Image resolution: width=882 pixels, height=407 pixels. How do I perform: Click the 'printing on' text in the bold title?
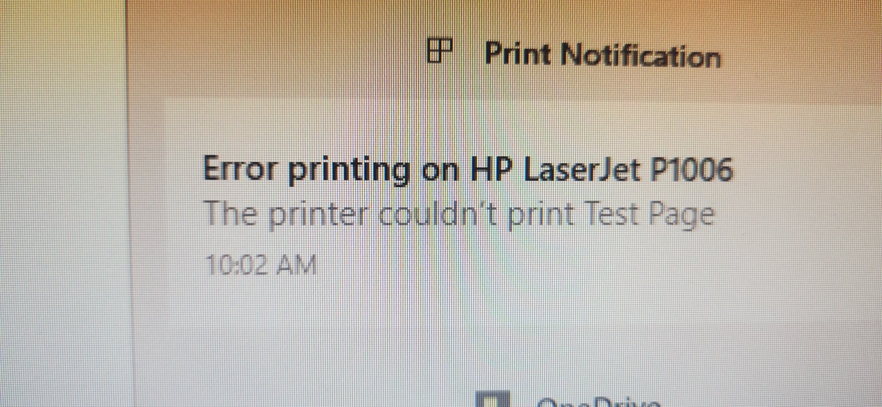pyautogui.click(x=373, y=171)
